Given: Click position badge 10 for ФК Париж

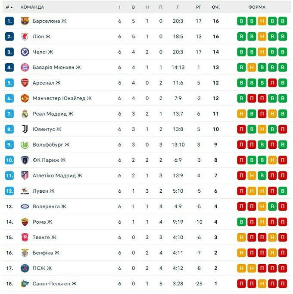Looking at the screenshot, I should coord(10,160).
